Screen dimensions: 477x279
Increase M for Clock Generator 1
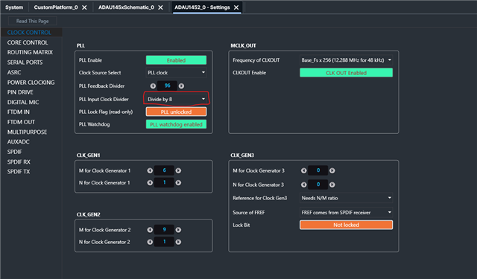(178, 170)
